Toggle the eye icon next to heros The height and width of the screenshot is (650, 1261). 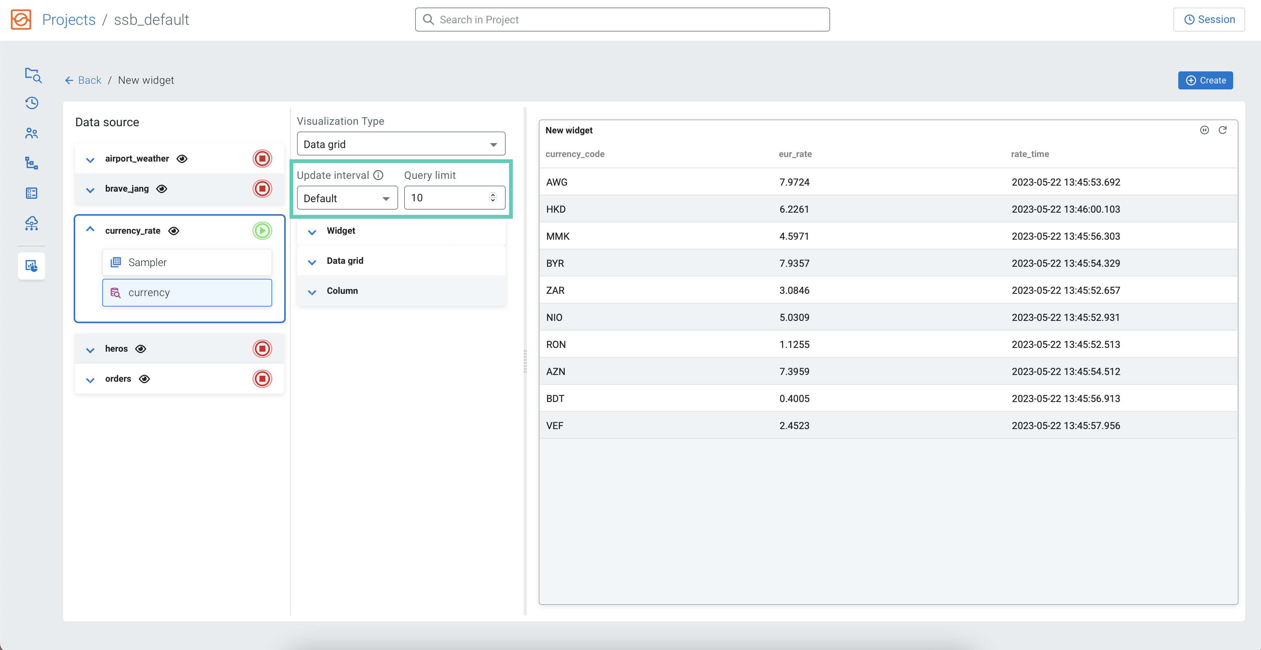tap(141, 349)
